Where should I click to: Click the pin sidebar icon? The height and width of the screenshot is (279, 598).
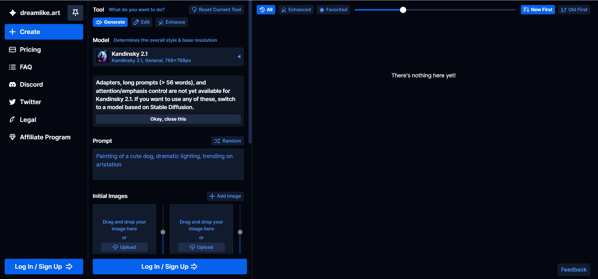(75, 12)
